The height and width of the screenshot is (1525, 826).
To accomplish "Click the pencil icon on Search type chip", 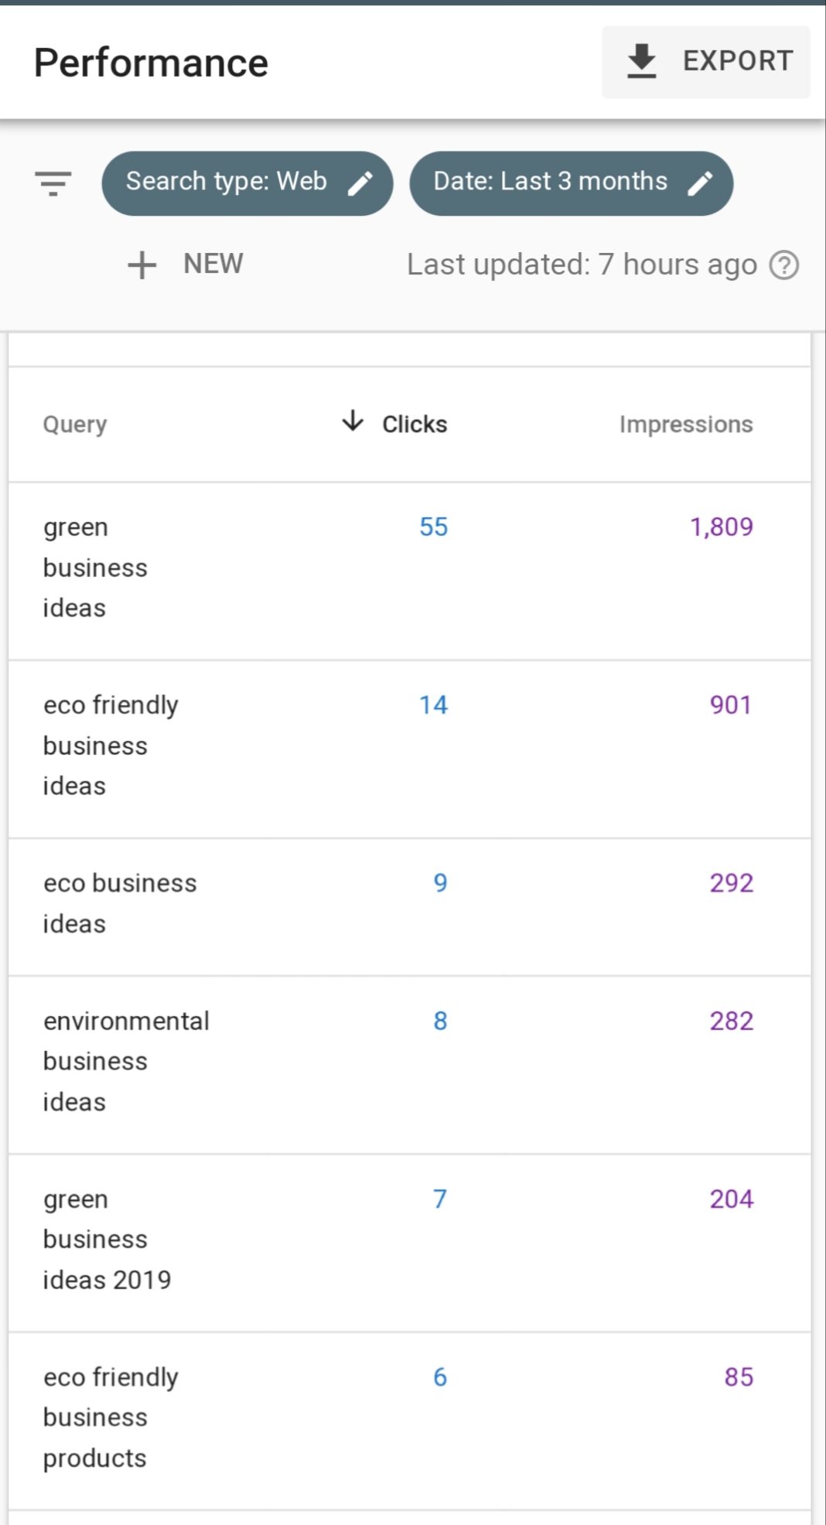I will pos(359,183).
